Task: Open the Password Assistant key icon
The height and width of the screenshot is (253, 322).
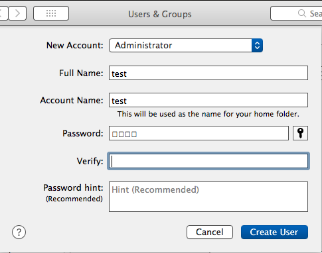Action: tap(300, 133)
